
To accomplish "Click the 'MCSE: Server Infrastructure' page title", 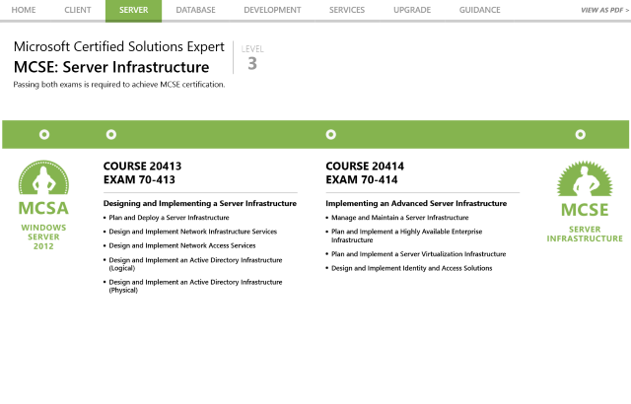I will point(111,67).
